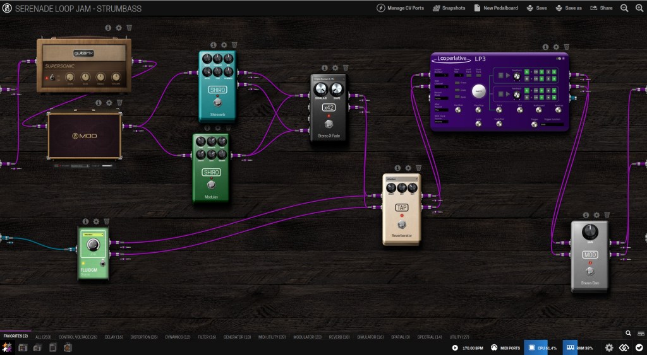Screen dimensions: 647x355
Task: Share the pedalboard
Action: coord(602,8)
